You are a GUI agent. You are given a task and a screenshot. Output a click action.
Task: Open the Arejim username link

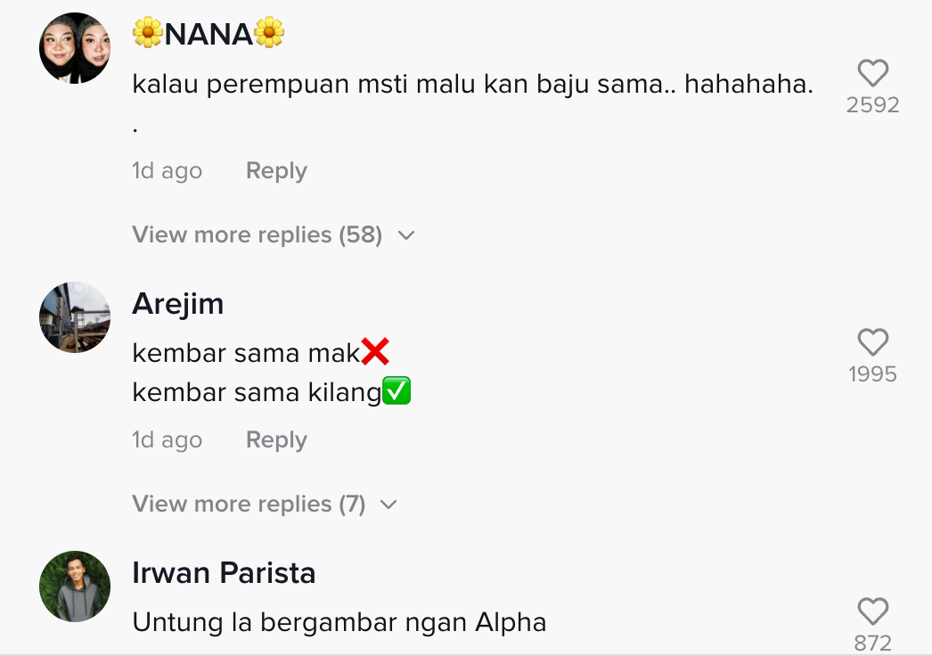coord(177,304)
